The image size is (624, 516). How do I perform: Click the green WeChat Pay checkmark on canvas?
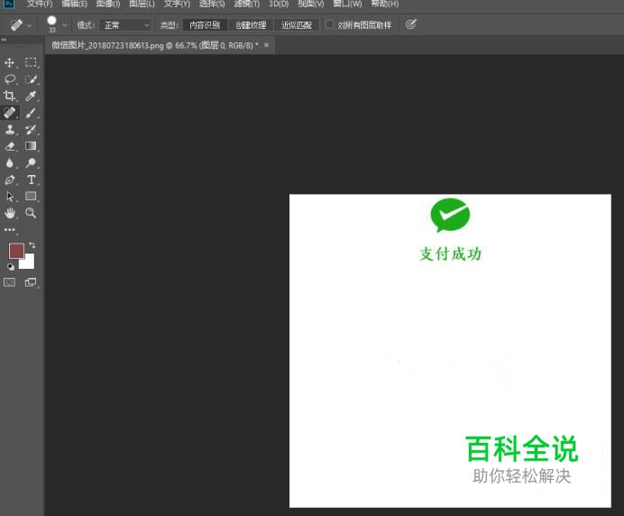(x=450, y=215)
